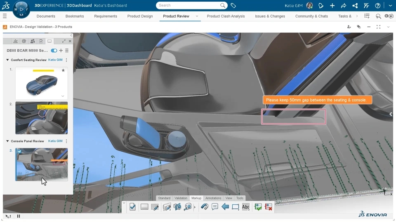Open the collaborative network sharing icon

click(x=355, y=5)
